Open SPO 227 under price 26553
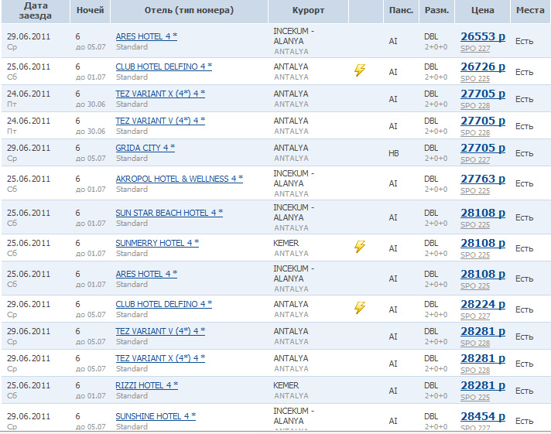Viewport: 551px width, 434px height. [475, 49]
